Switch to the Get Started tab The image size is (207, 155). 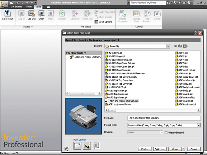click(16, 7)
